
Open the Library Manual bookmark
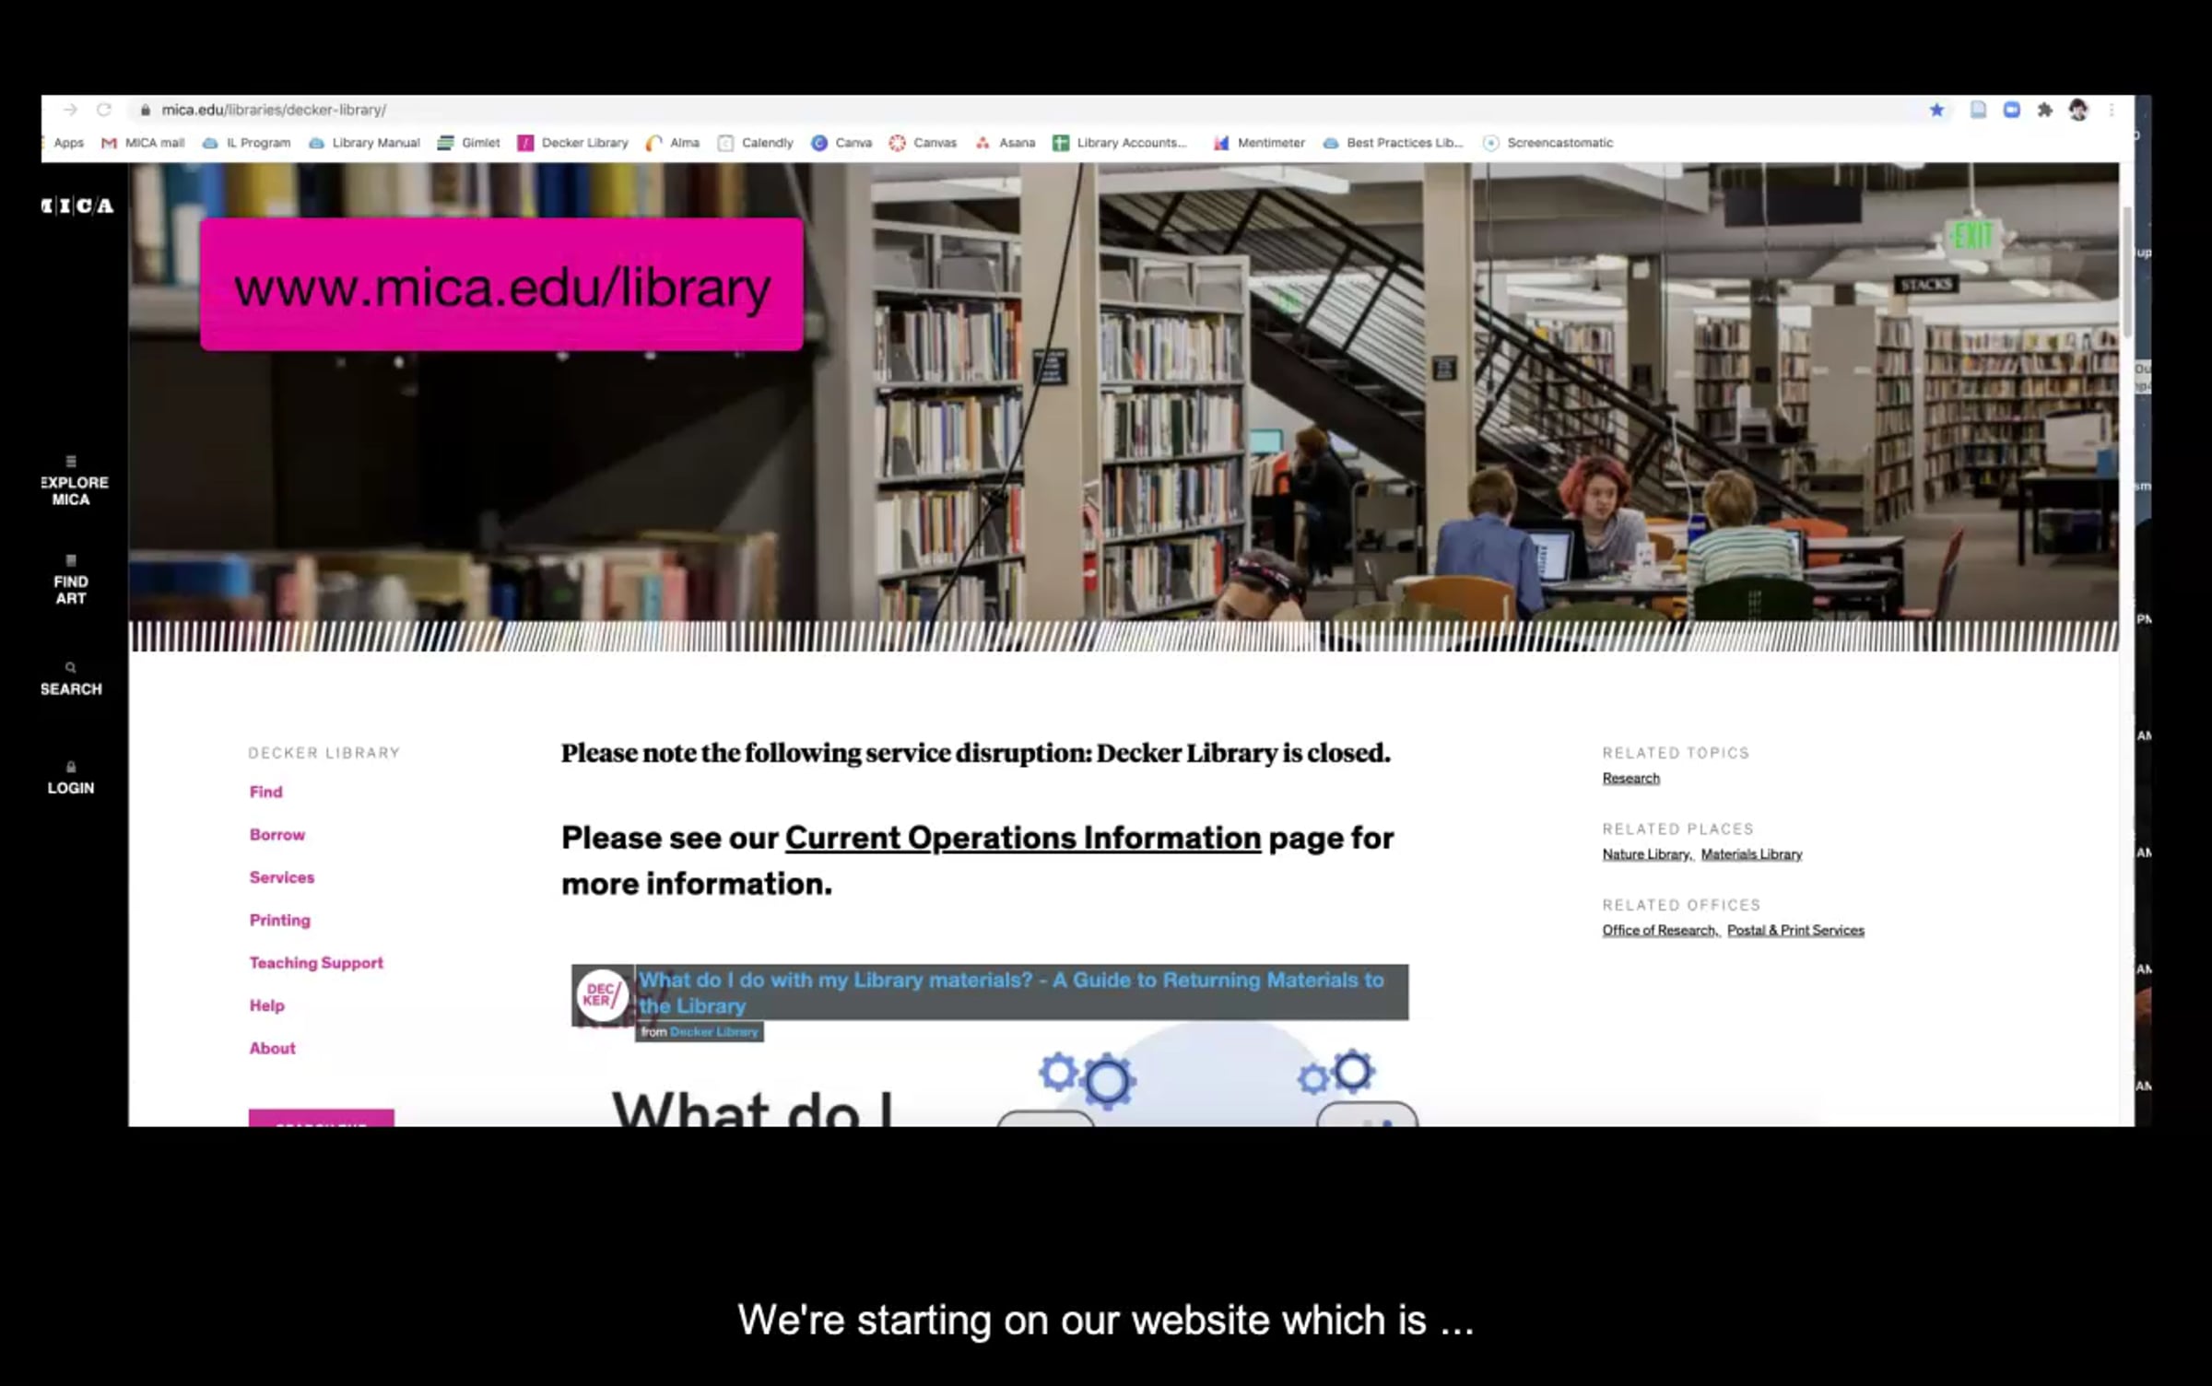(365, 143)
